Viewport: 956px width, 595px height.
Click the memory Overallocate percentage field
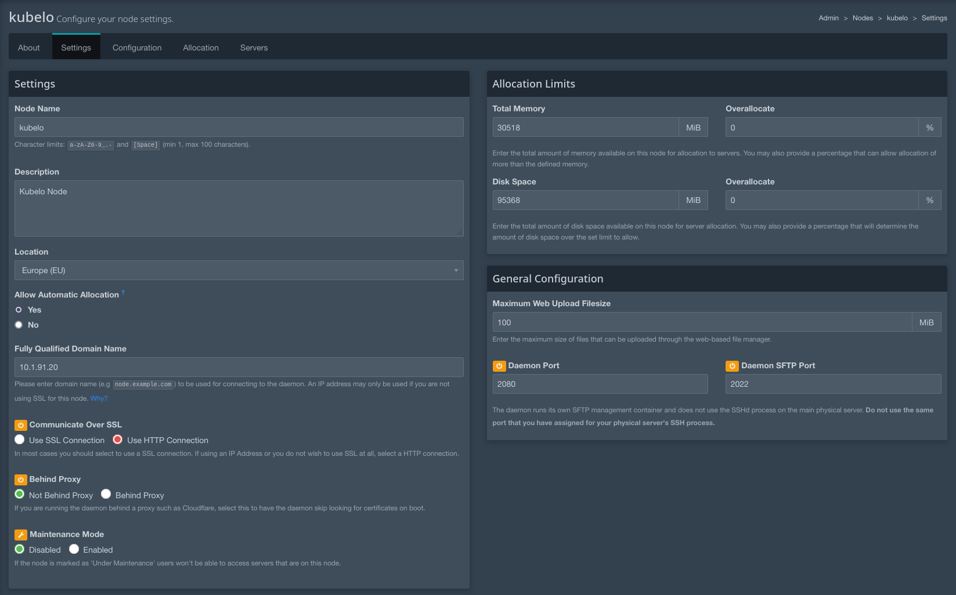(x=822, y=127)
